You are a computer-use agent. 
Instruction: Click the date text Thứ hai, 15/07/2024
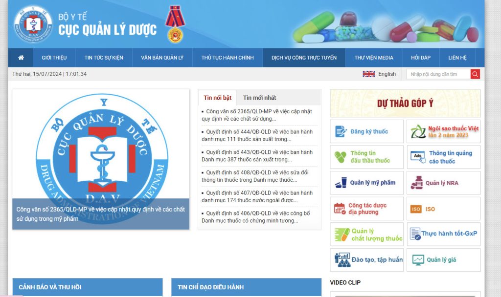pyautogui.click(x=37, y=74)
